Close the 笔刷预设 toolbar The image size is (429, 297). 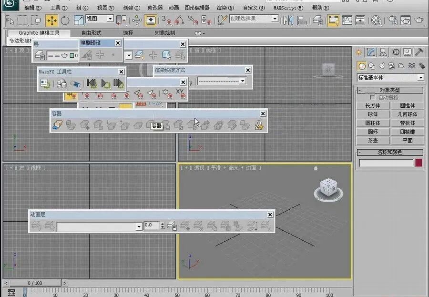(x=118, y=43)
